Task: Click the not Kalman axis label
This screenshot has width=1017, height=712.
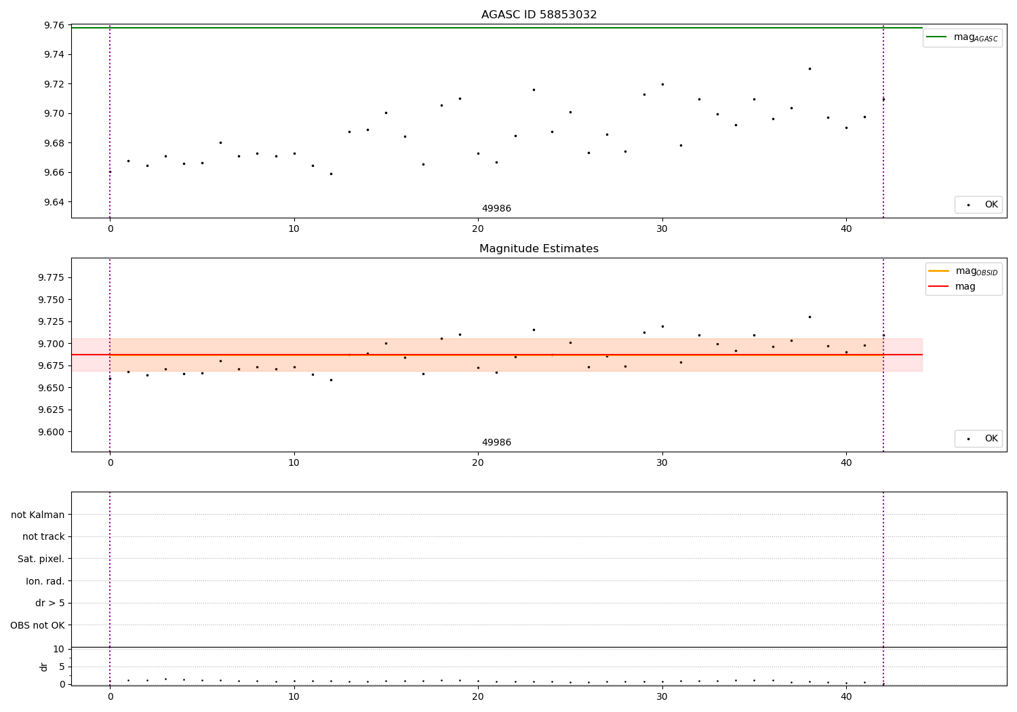Action: pos(38,515)
